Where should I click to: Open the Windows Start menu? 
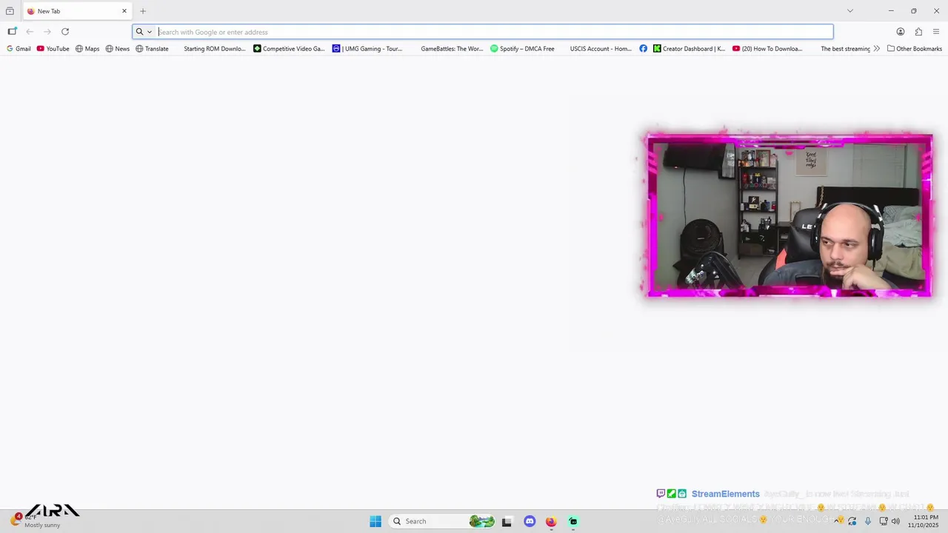375,521
